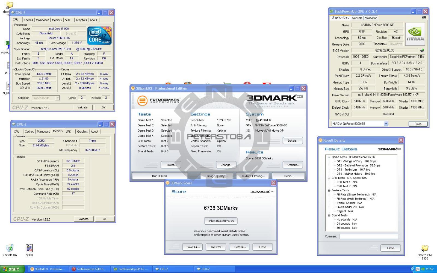Click Close button in GPU-Z window
The width and height of the screenshot is (437, 273).
[x=418, y=124]
